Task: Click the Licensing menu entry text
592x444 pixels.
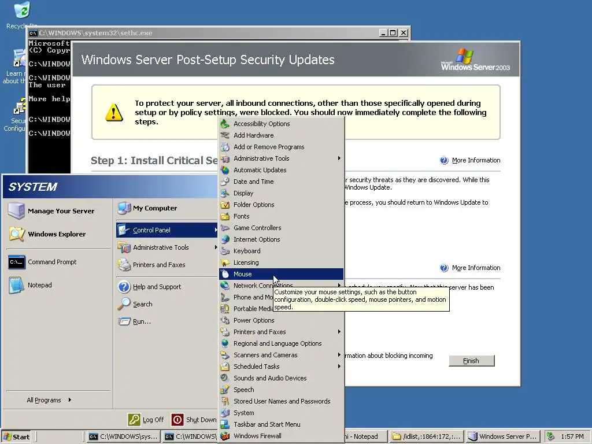Action: point(246,262)
